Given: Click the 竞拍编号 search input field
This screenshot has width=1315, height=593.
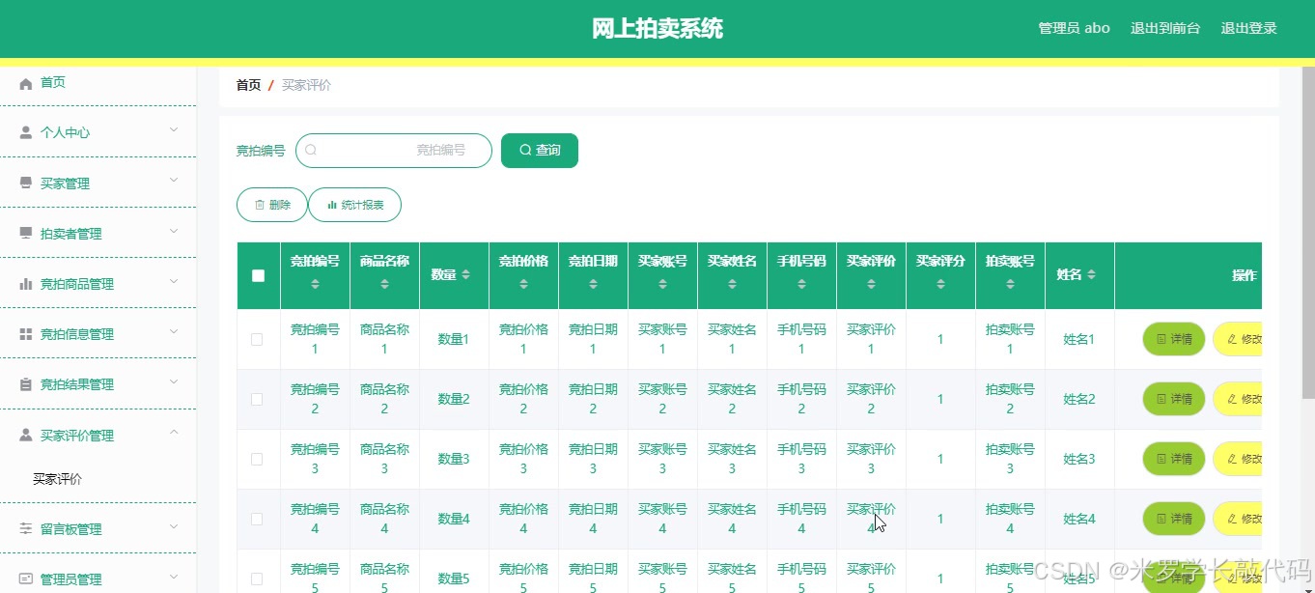Looking at the screenshot, I should click(406, 150).
